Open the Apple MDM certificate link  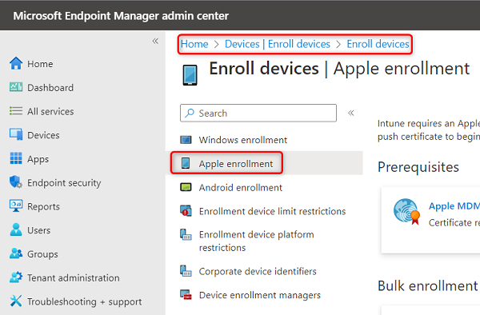point(454,205)
